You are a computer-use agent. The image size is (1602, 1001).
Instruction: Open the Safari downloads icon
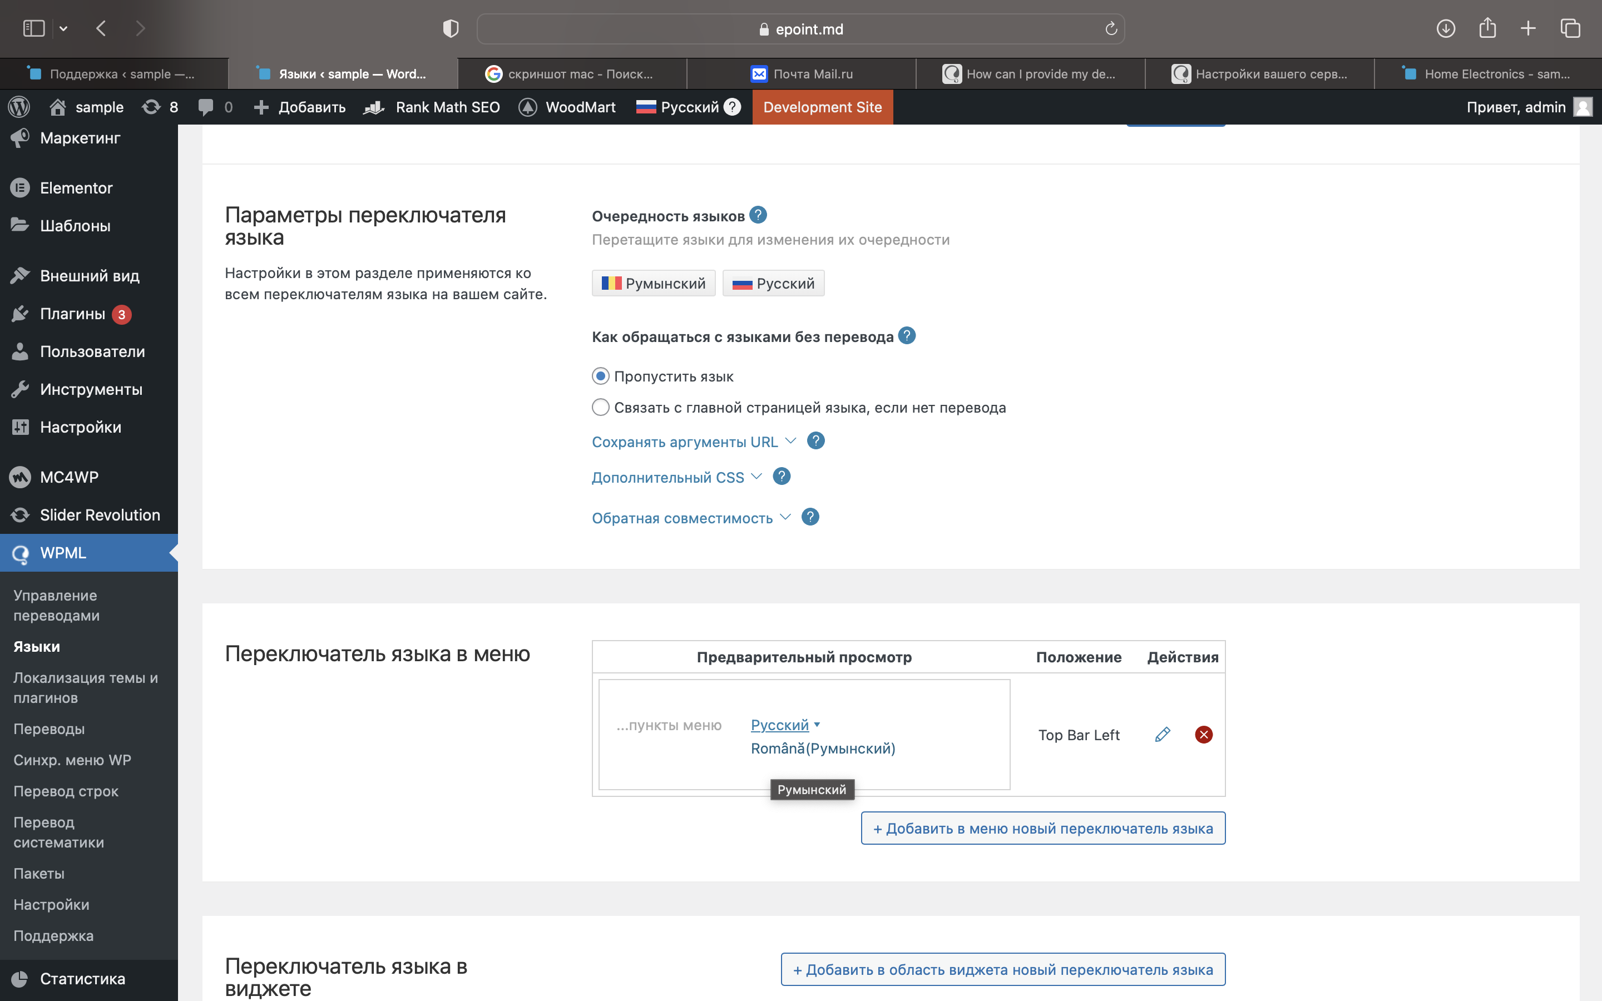pyautogui.click(x=1446, y=28)
